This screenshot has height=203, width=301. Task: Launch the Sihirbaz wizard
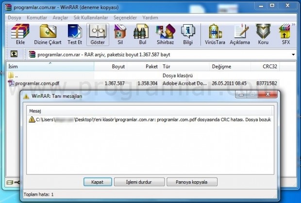coord(165,34)
